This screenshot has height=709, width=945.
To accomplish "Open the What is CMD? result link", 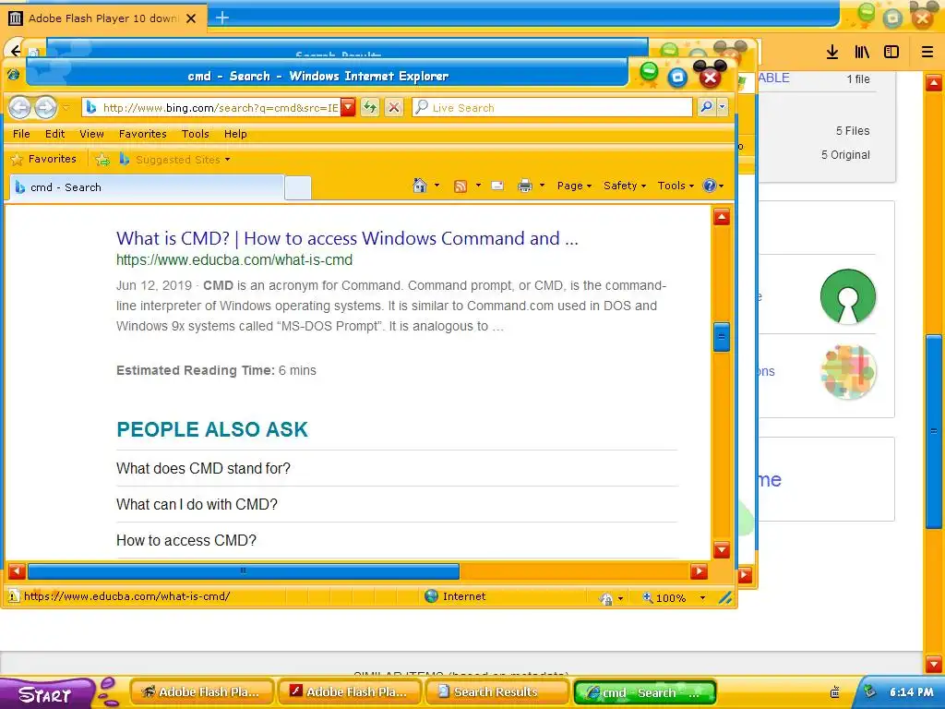I will click(347, 238).
